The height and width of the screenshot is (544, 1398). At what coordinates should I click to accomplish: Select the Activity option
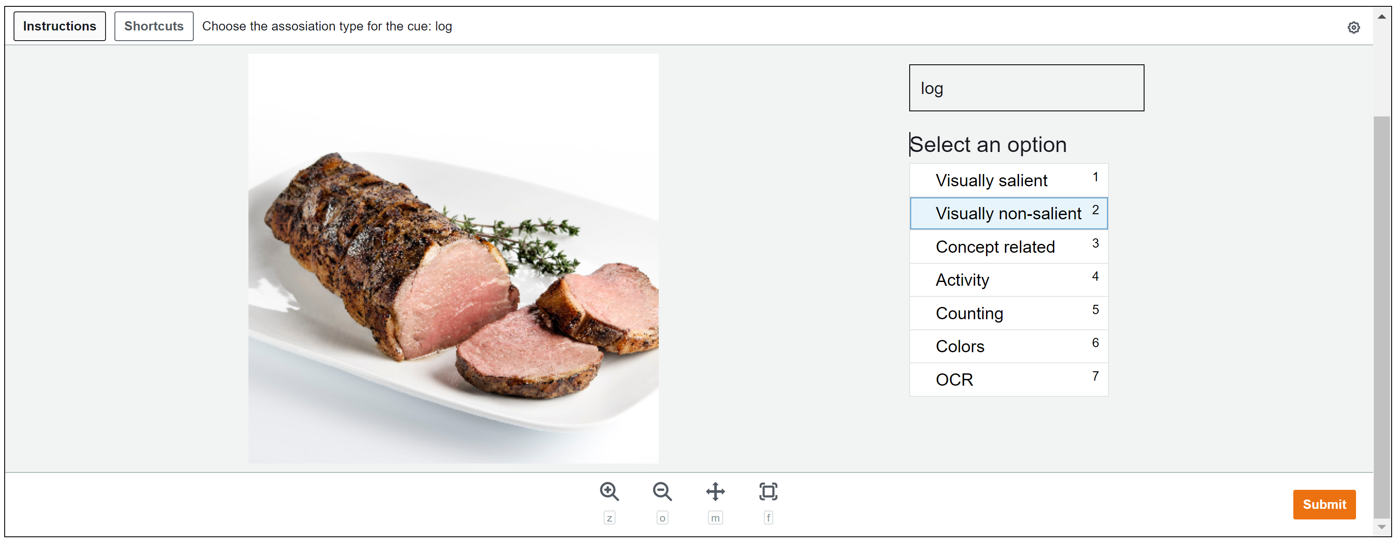tap(1008, 280)
